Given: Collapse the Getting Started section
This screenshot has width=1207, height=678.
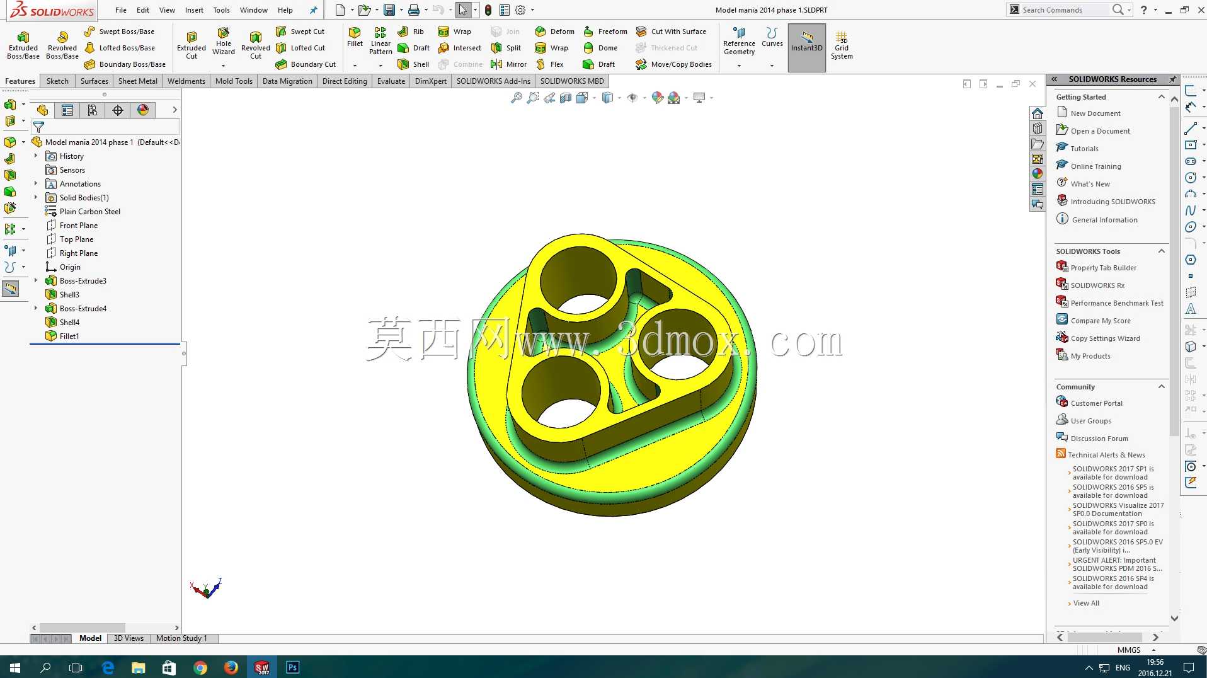Looking at the screenshot, I should coord(1162,96).
